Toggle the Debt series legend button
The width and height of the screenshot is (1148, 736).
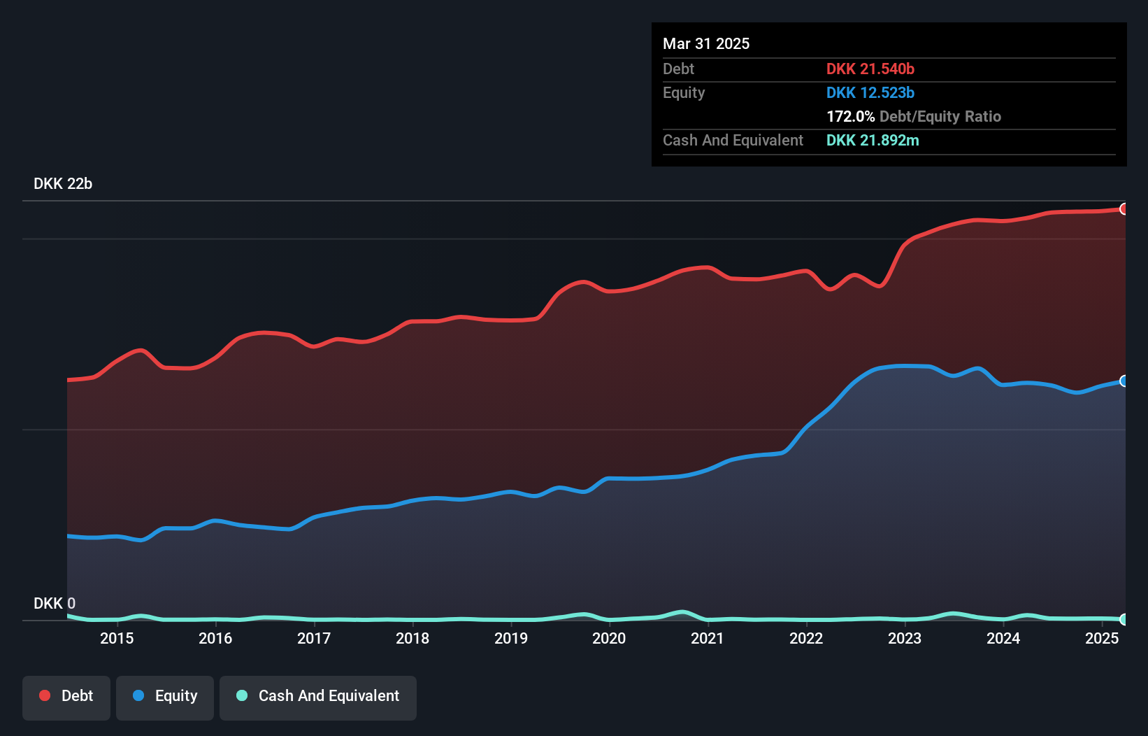pyautogui.click(x=66, y=698)
